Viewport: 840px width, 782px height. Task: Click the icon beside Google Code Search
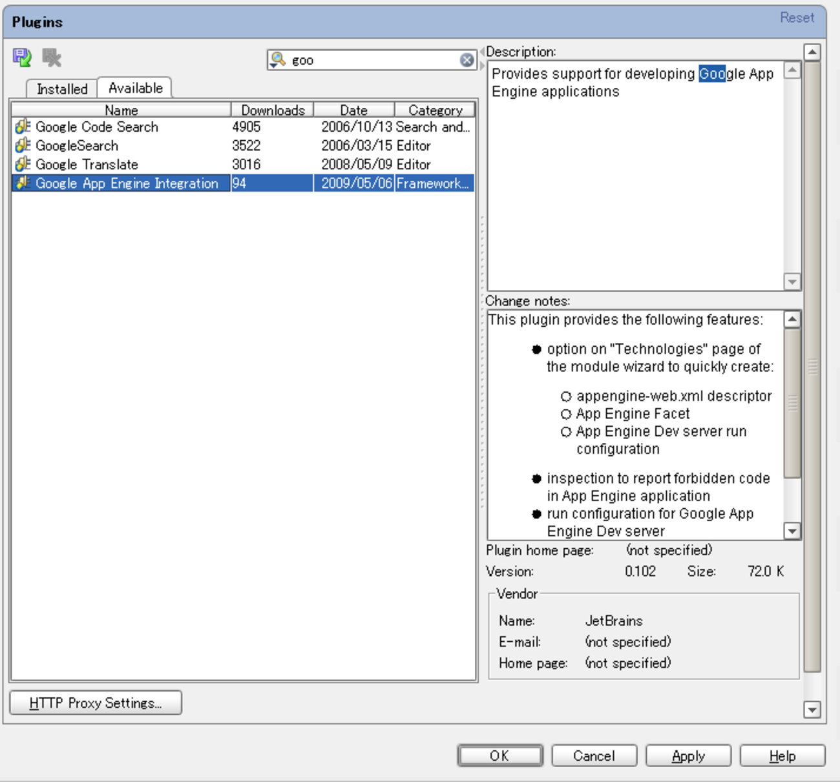coord(23,127)
